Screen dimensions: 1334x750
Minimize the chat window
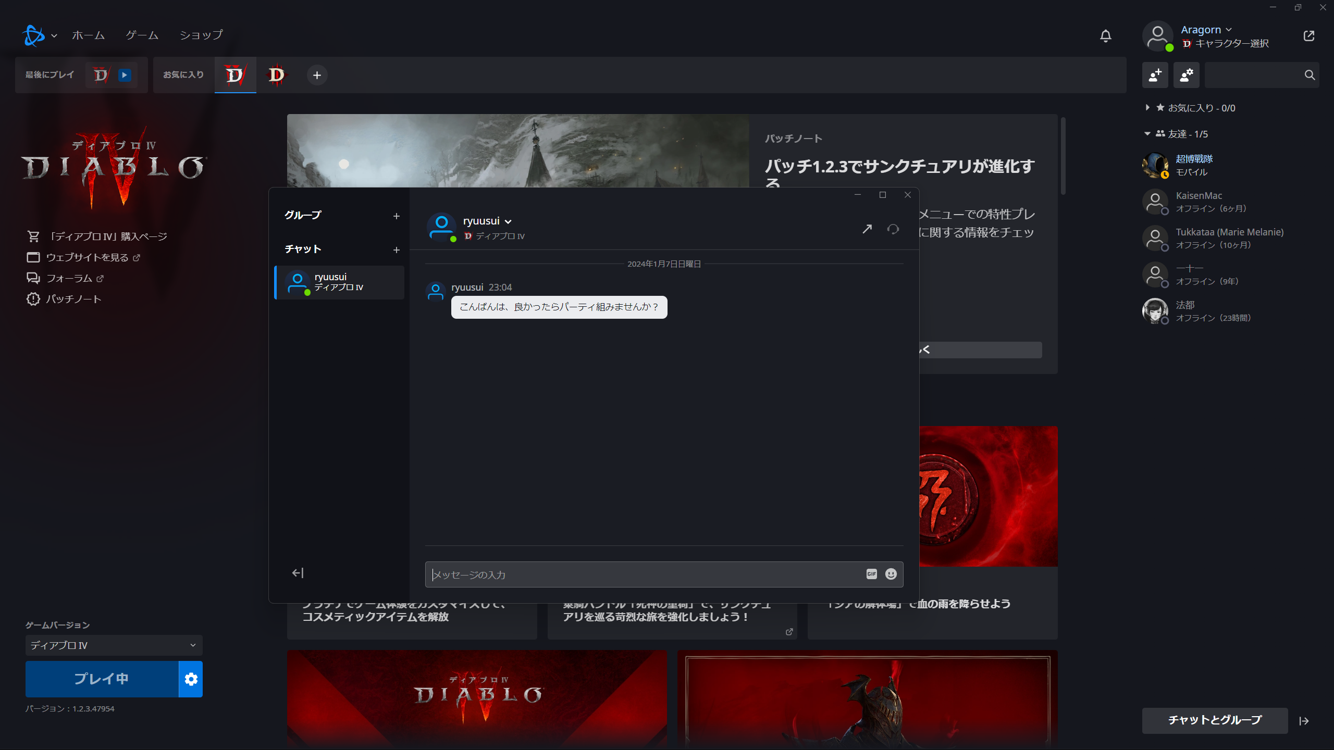858,195
